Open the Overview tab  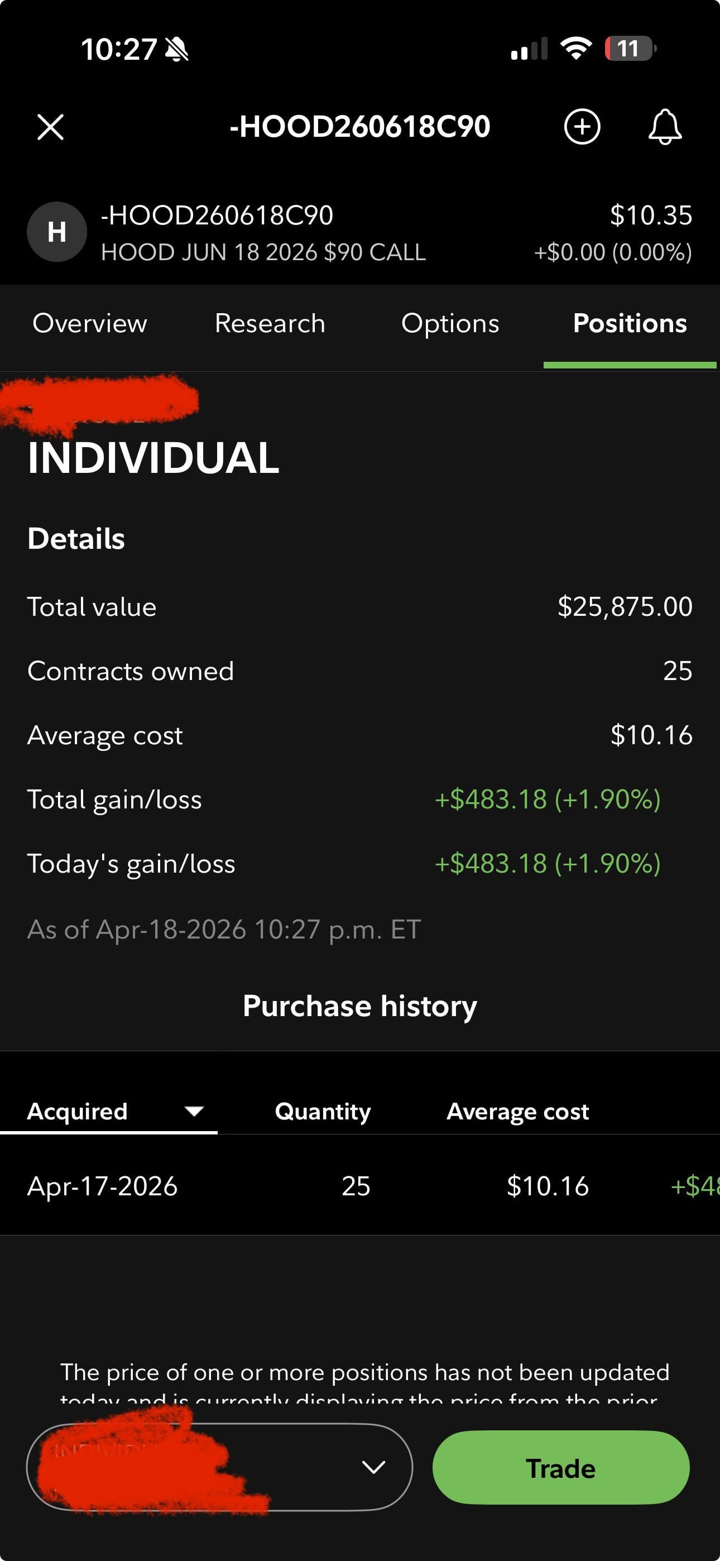click(90, 324)
